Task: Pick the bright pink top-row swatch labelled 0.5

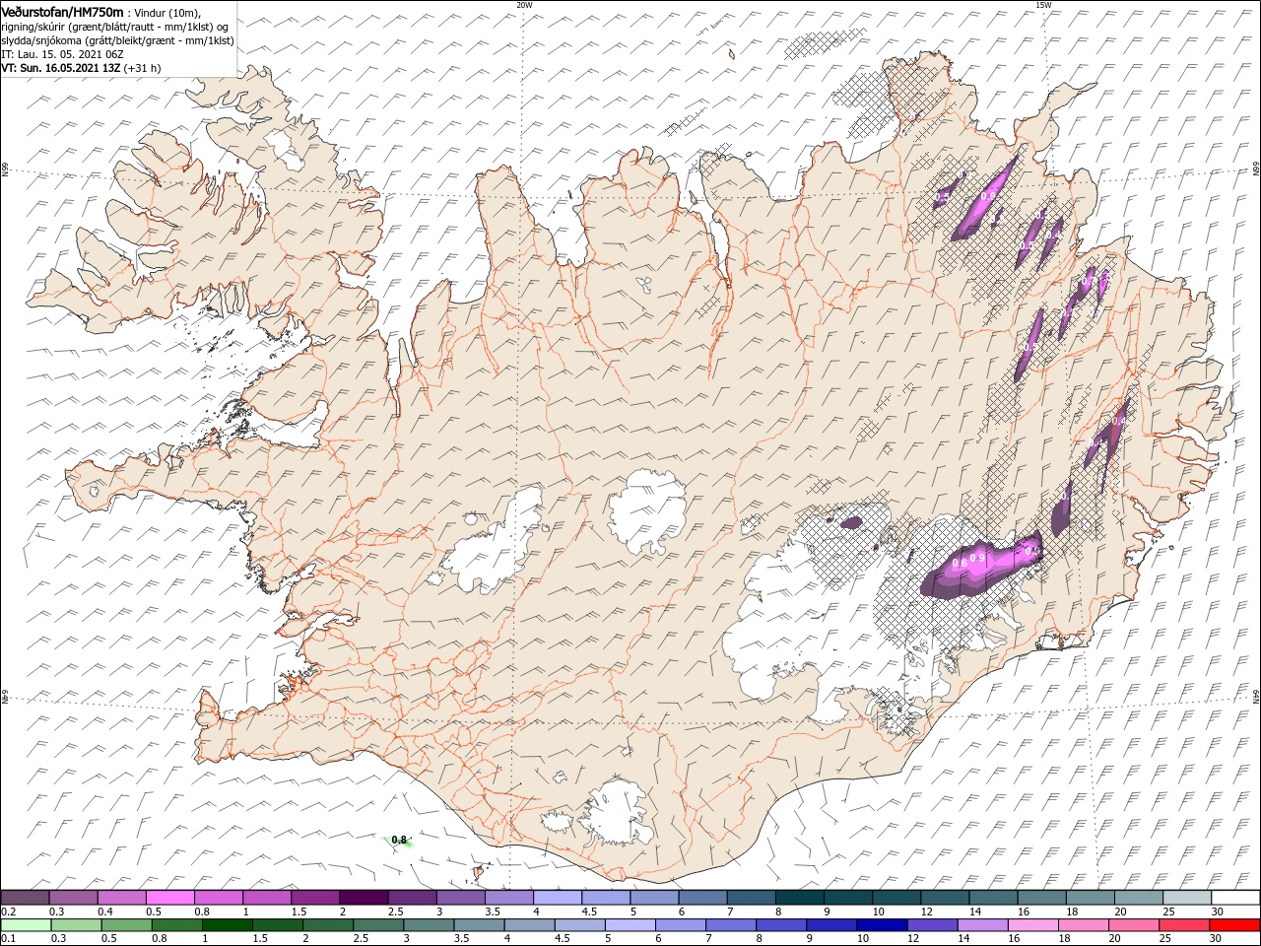Action: click(x=169, y=898)
